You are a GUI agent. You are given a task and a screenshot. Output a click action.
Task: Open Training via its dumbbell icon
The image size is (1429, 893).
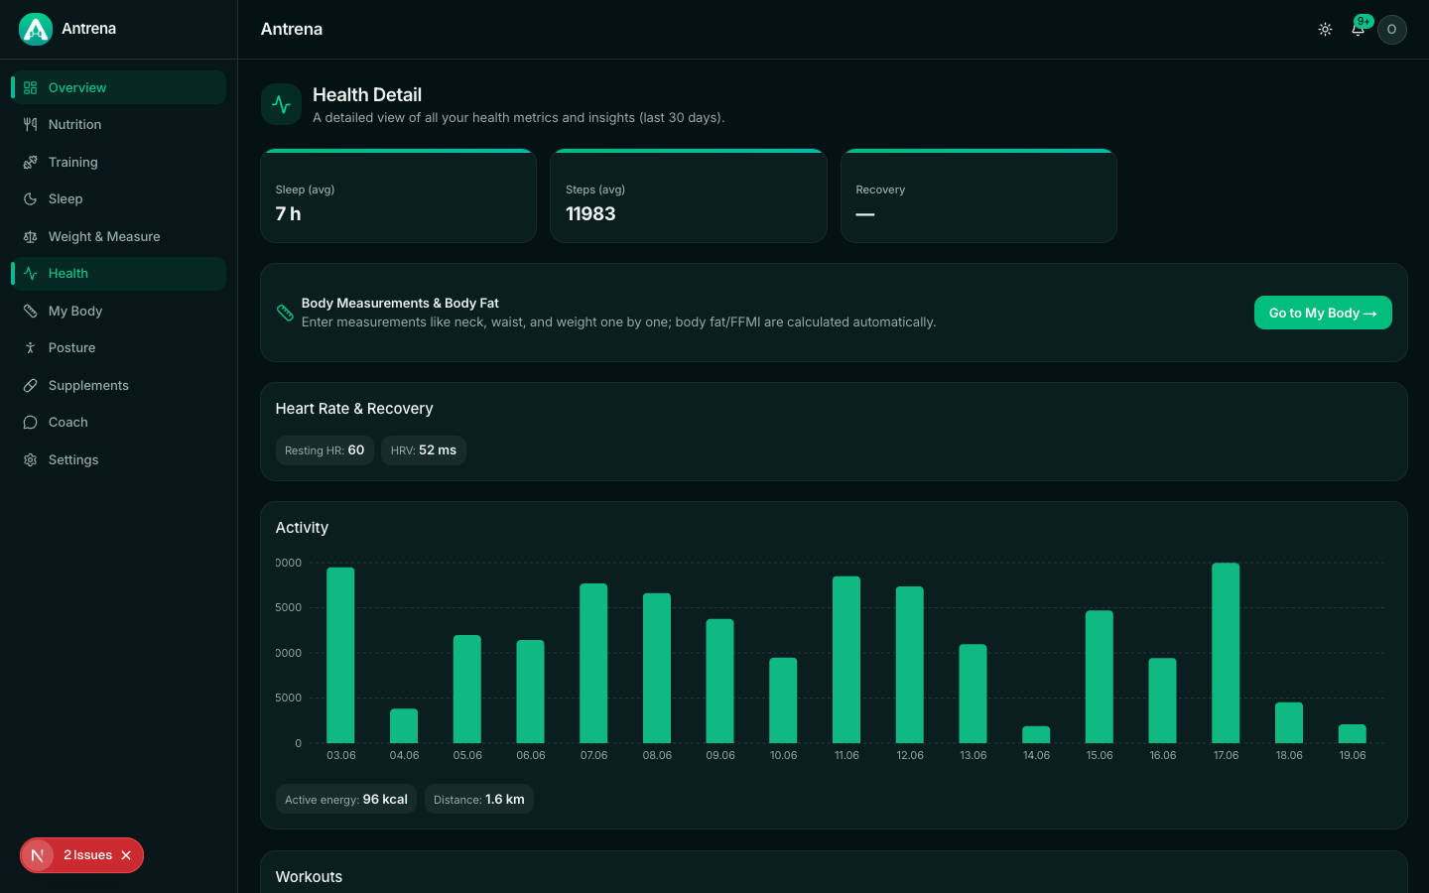(31, 162)
